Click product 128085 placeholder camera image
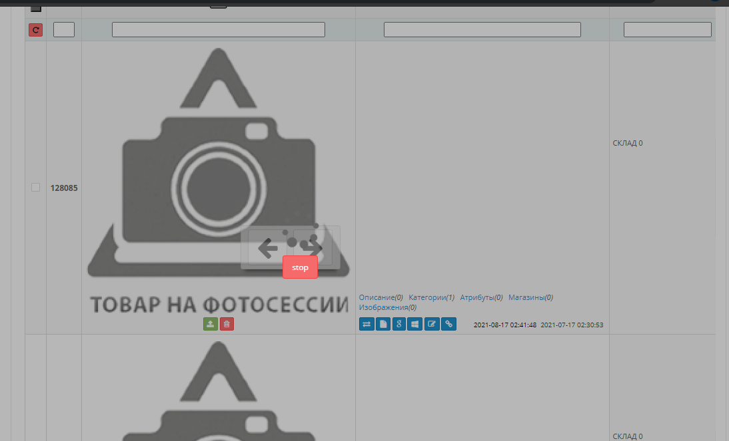The height and width of the screenshot is (441, 729). (219, 181)
